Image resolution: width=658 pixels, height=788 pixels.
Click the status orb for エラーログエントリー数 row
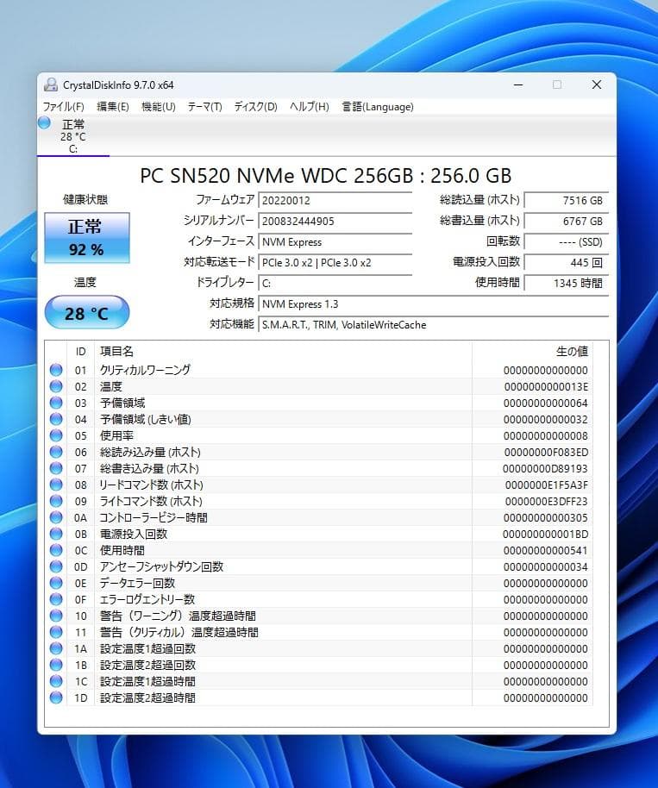pos(56,599)
